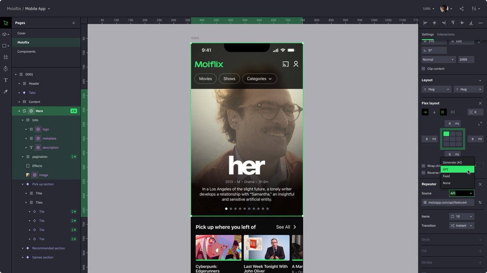The width and height of the screenshot is (487, 273).
Task: Open the Components page
Action: (x=46, y=51)
